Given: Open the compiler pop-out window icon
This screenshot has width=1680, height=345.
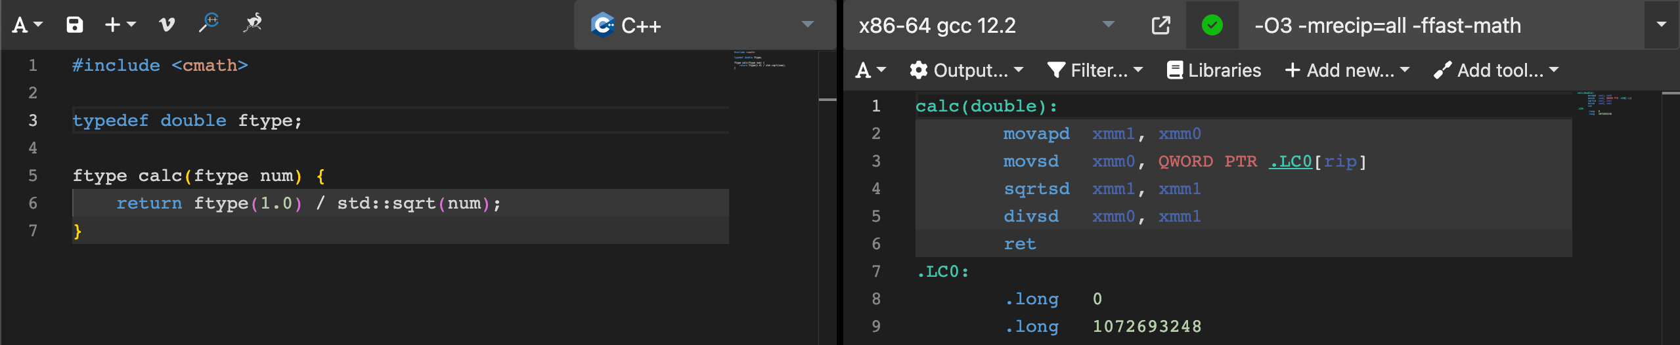Looking at the screenshot, I should pos(1161,26).
